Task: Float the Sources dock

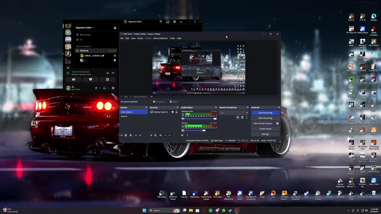Action: (x=177, y=107)
